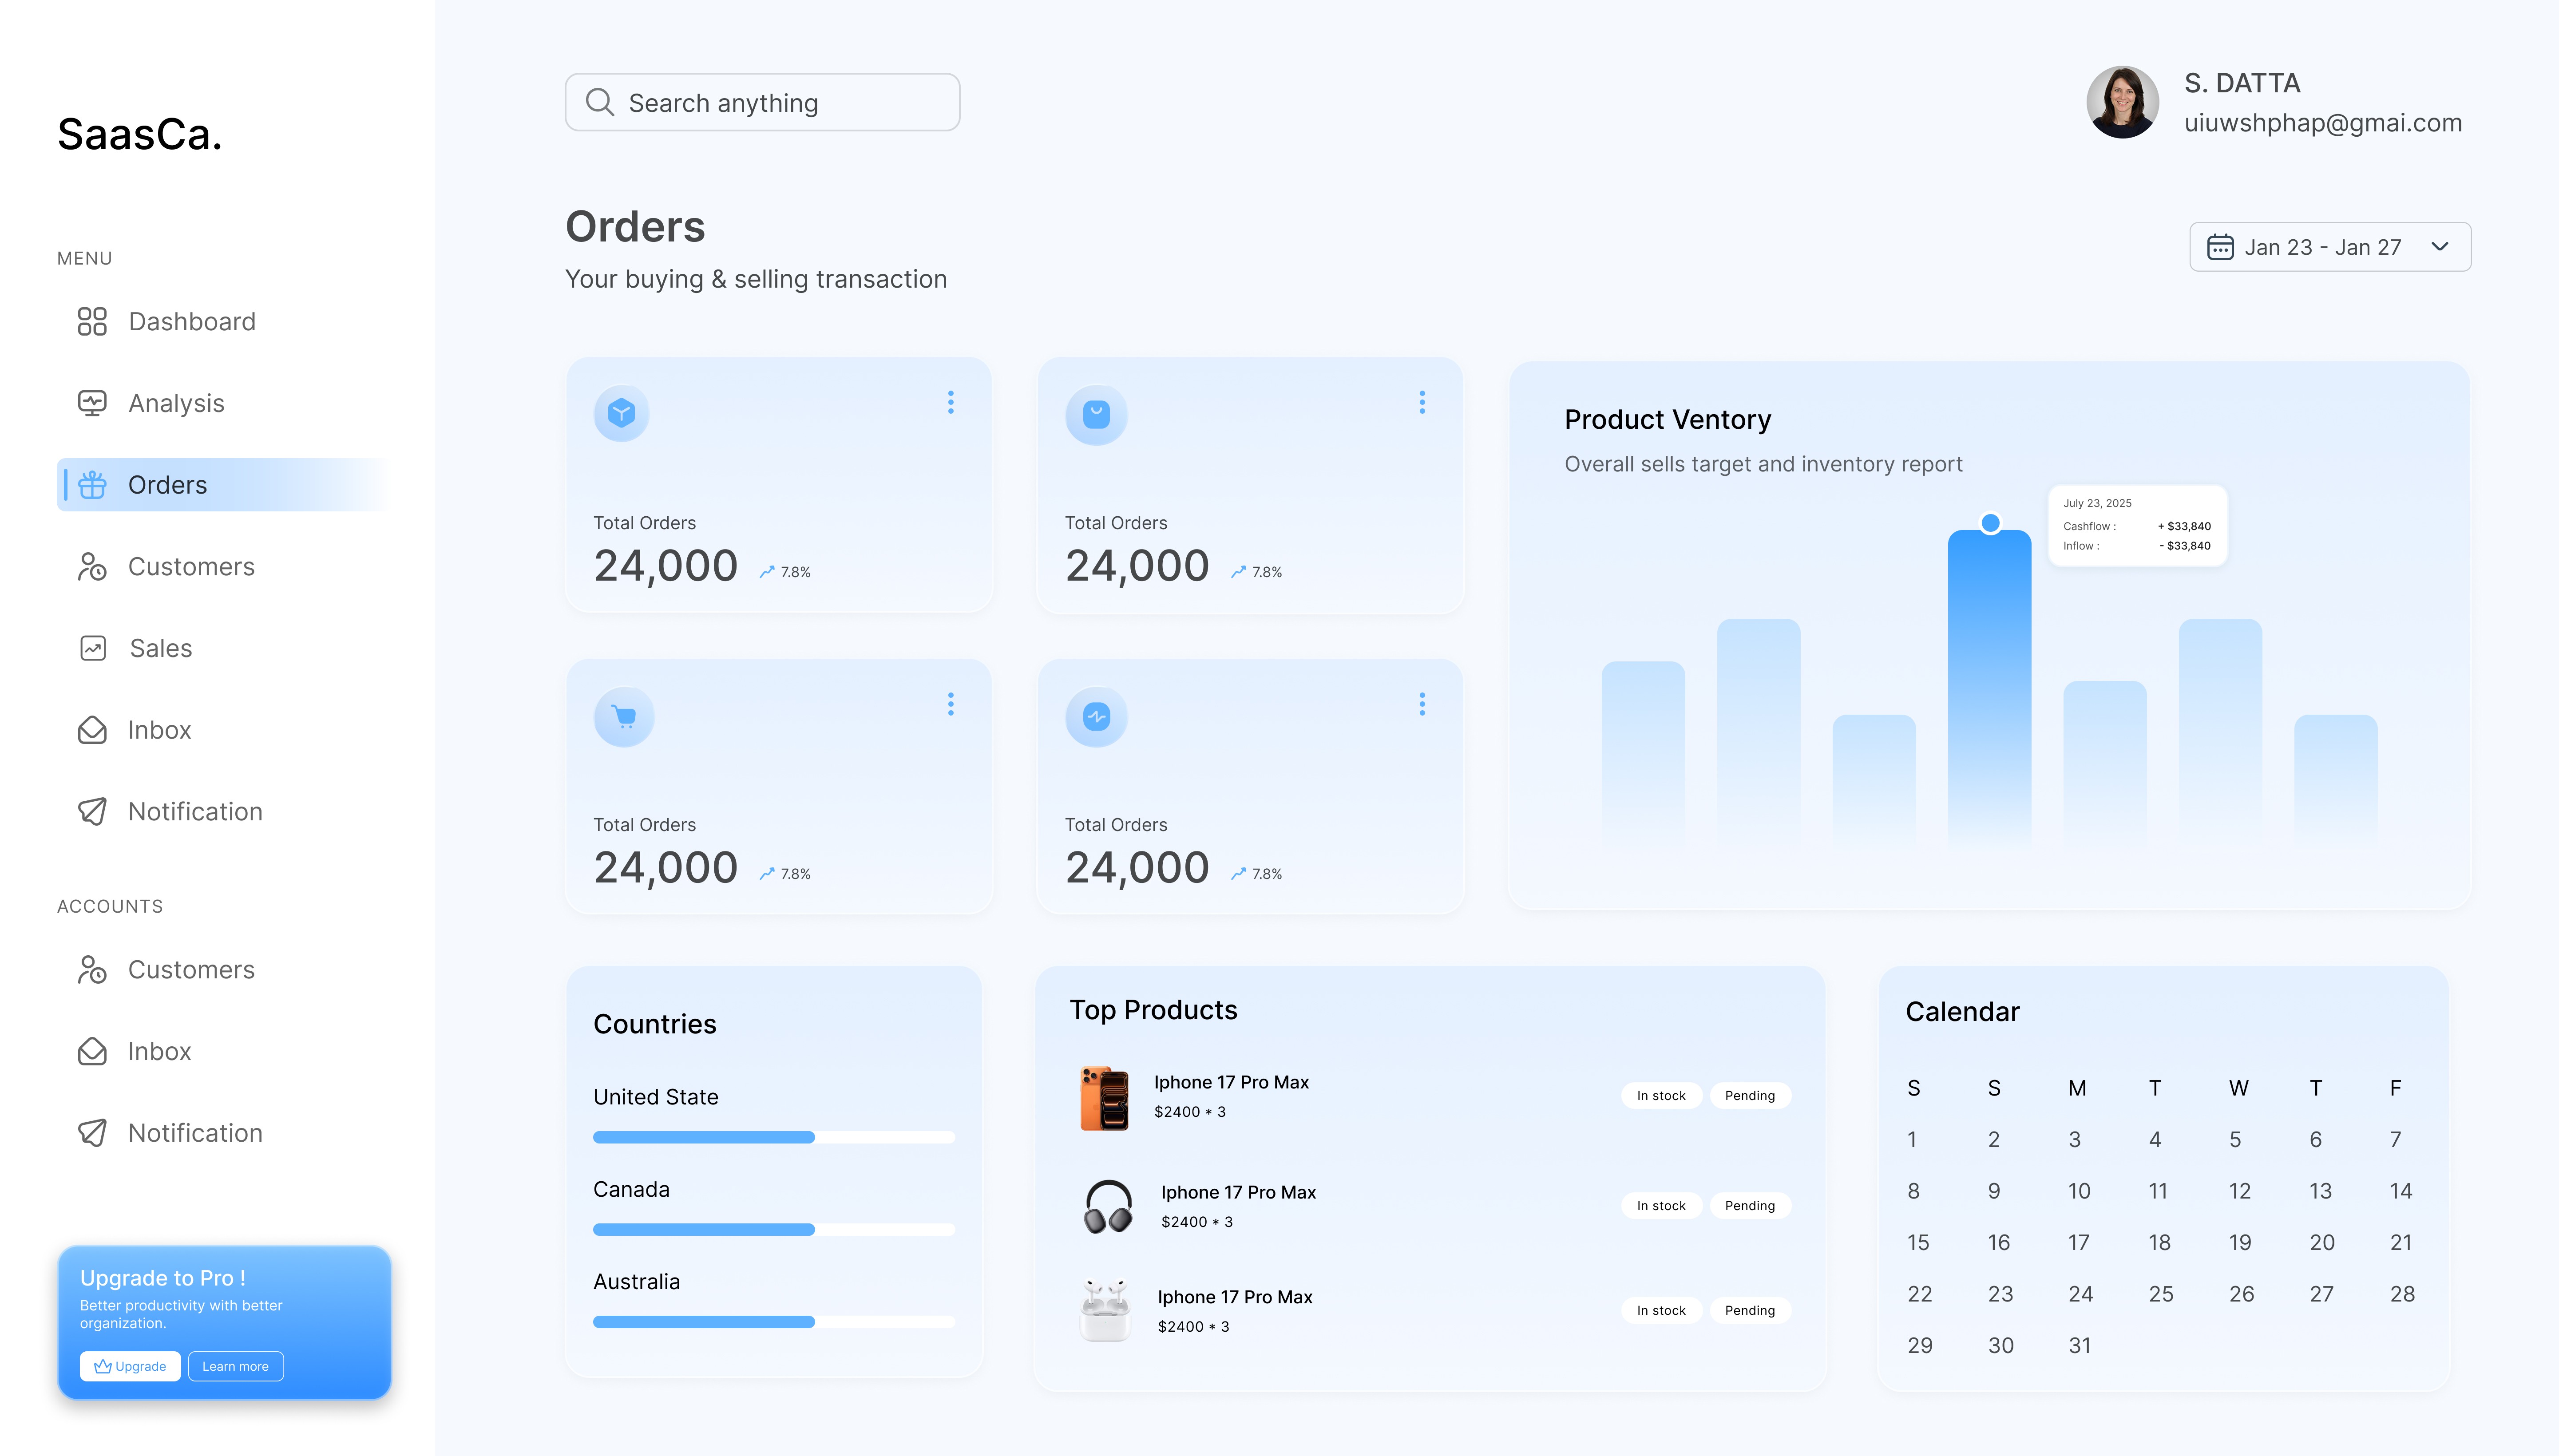Screen dimensions: 2559x1456
Task: Select day 23 in the calendar
Action: [2000, 1294]
